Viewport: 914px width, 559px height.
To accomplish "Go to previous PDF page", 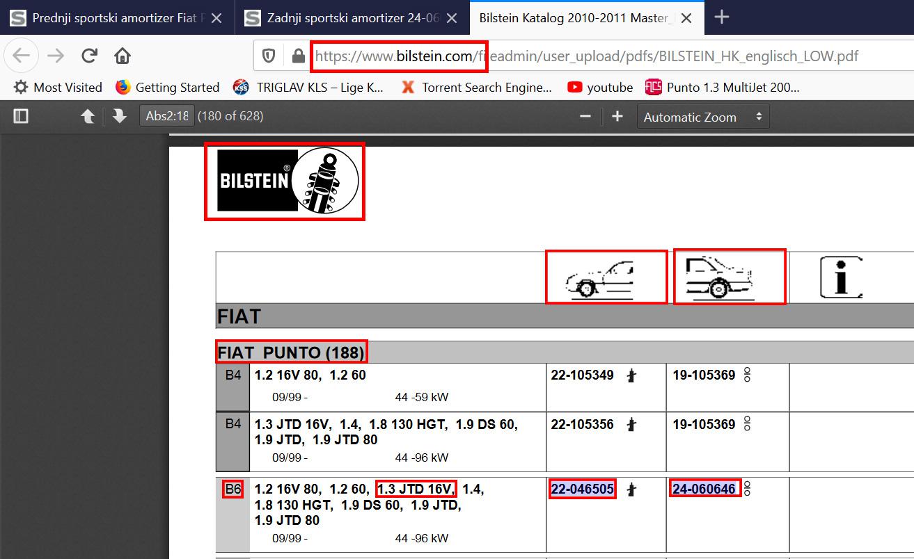I will [x=88, y=116].
